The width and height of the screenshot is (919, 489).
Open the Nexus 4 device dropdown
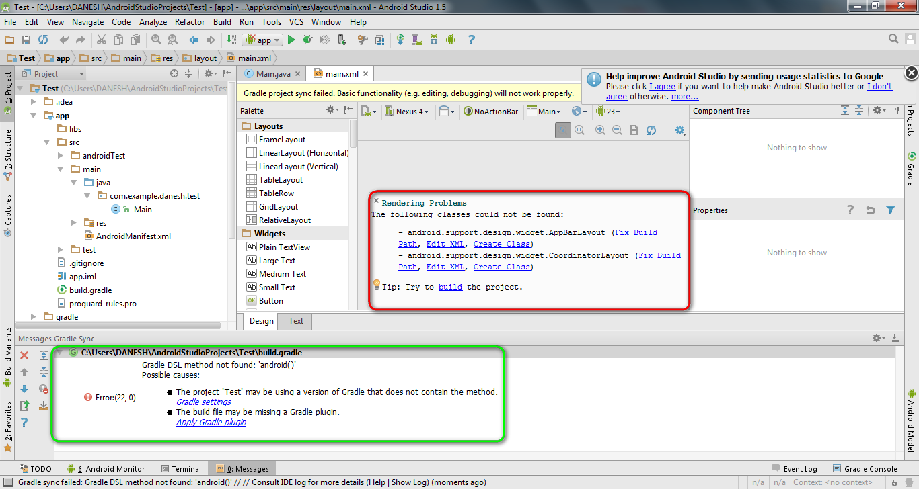pyautogui.click(x=407, y=112)
